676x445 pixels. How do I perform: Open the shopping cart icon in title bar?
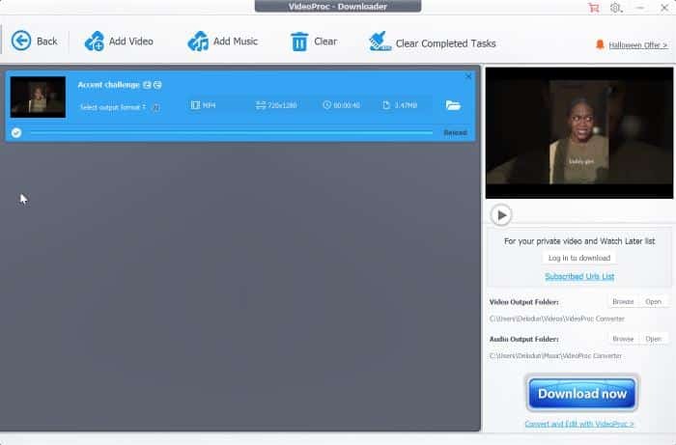pos(594,8)
